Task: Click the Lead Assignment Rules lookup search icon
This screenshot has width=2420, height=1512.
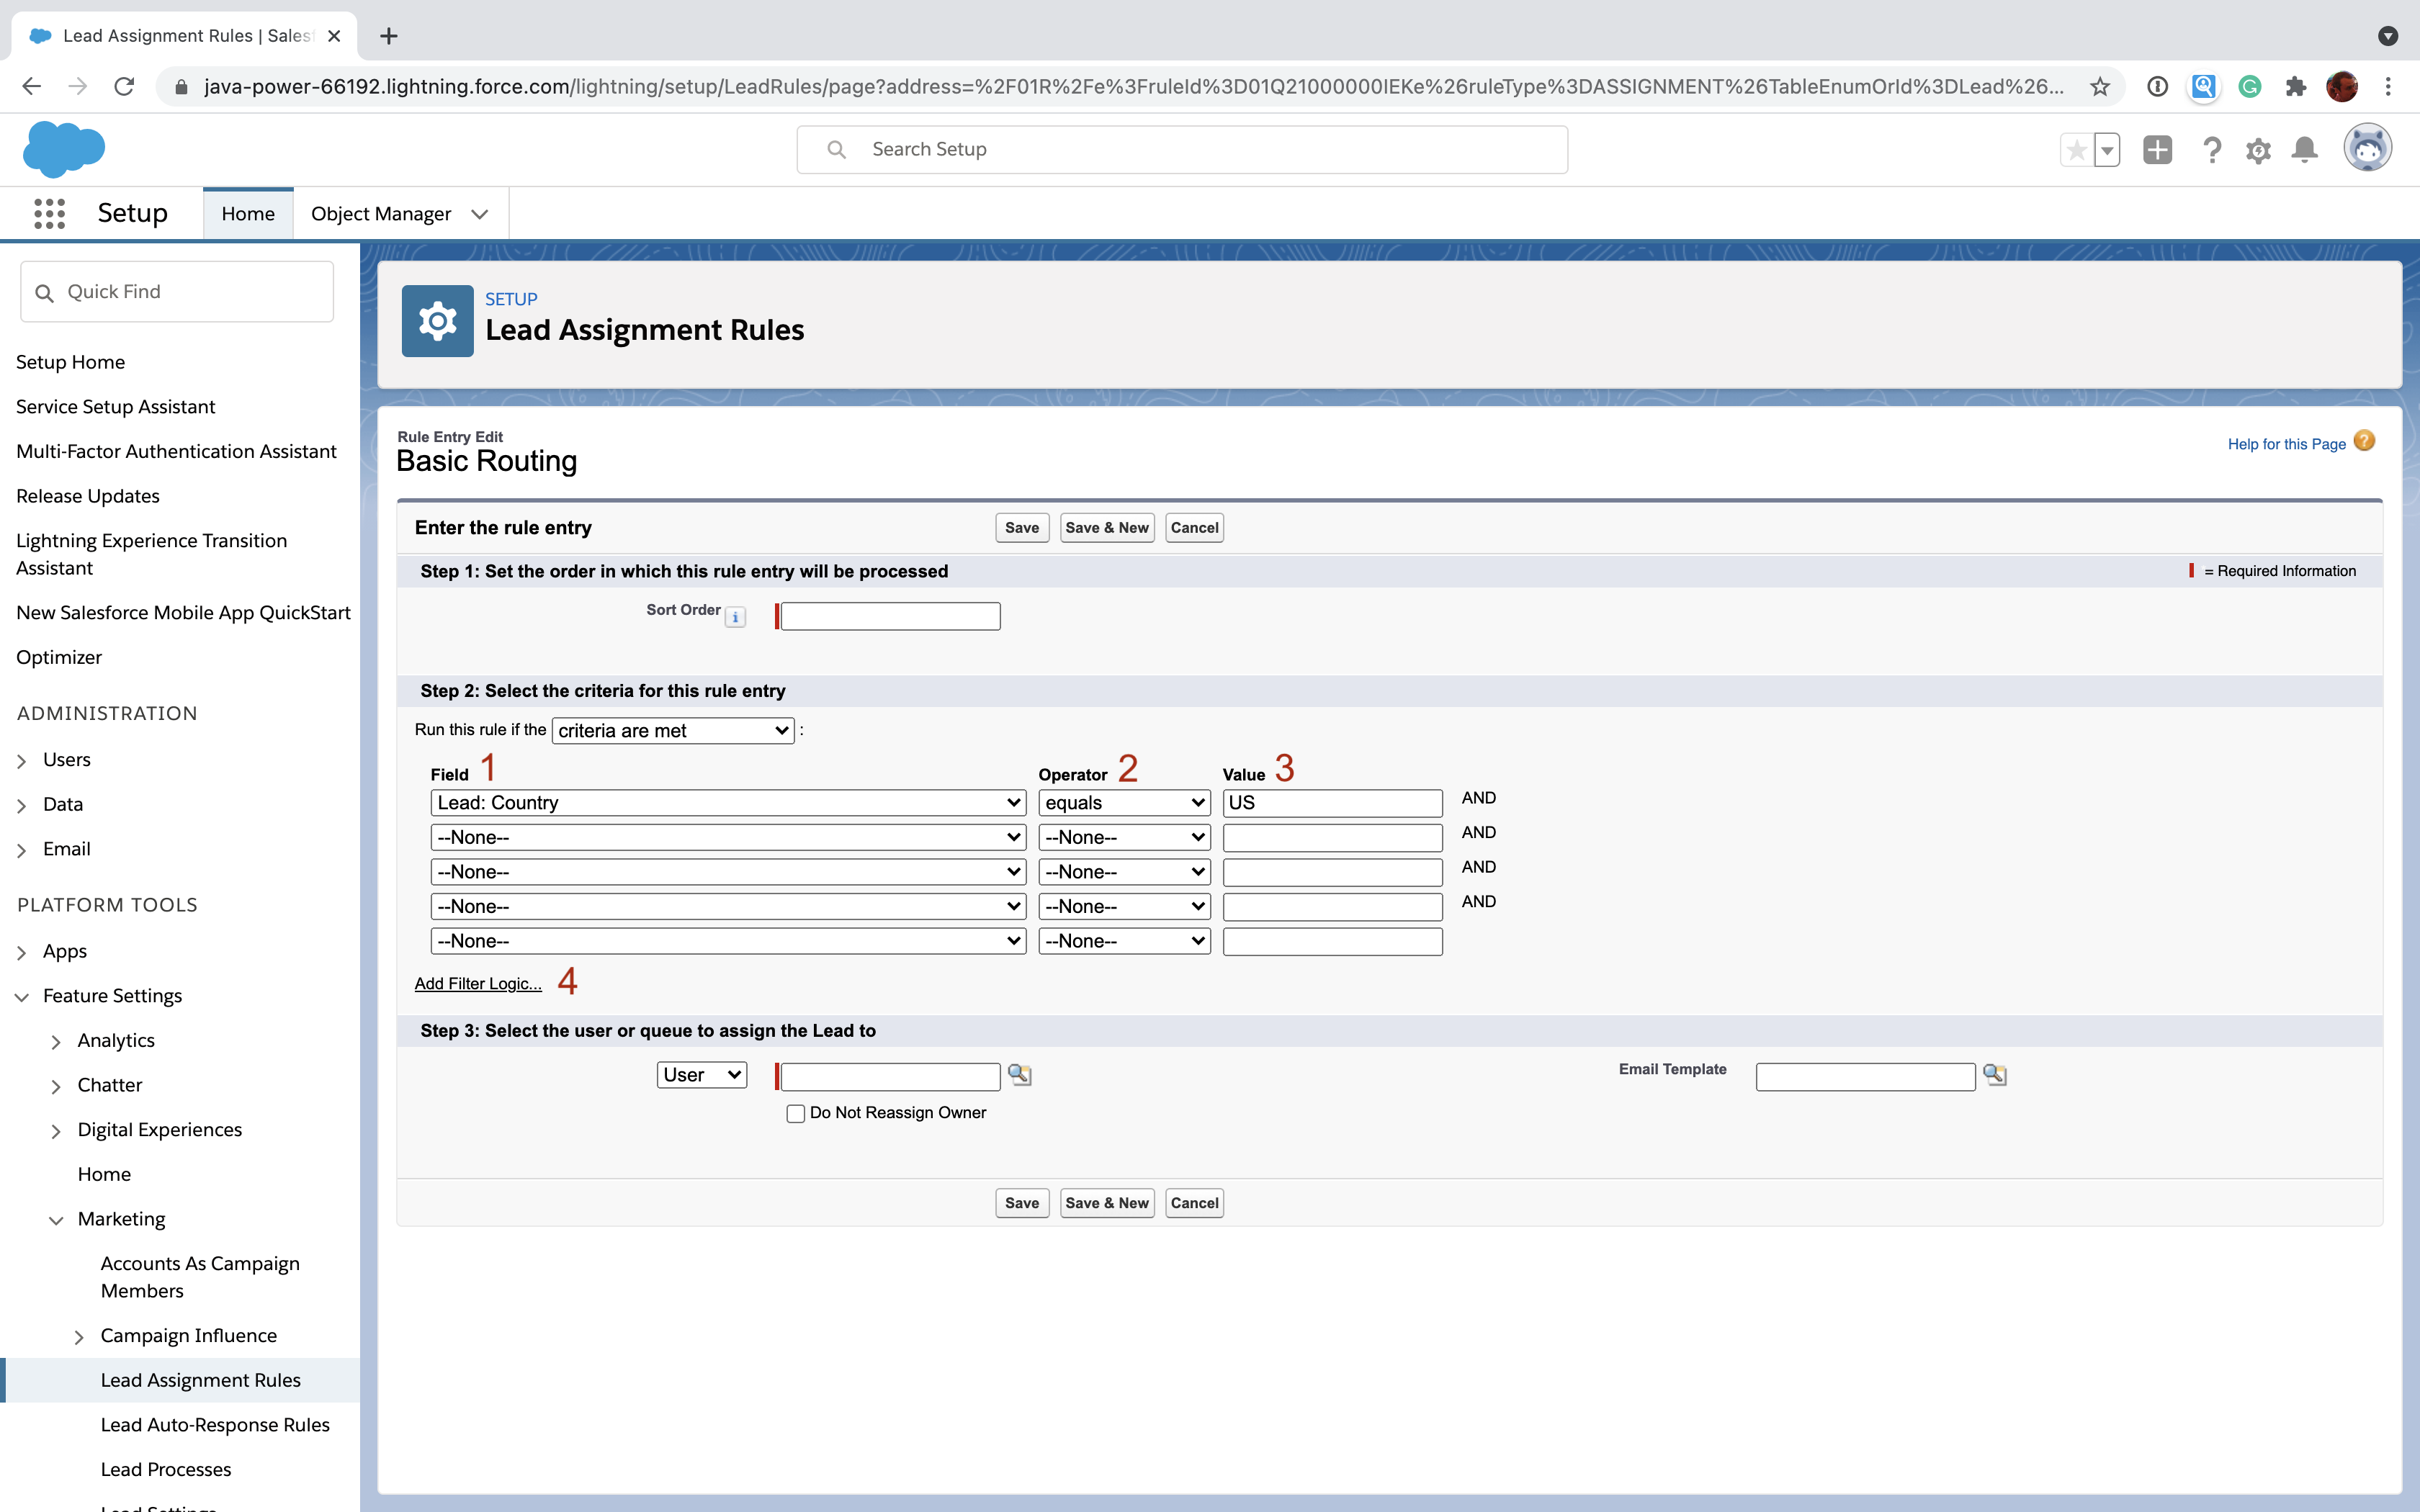Action: (1019, 1075)
